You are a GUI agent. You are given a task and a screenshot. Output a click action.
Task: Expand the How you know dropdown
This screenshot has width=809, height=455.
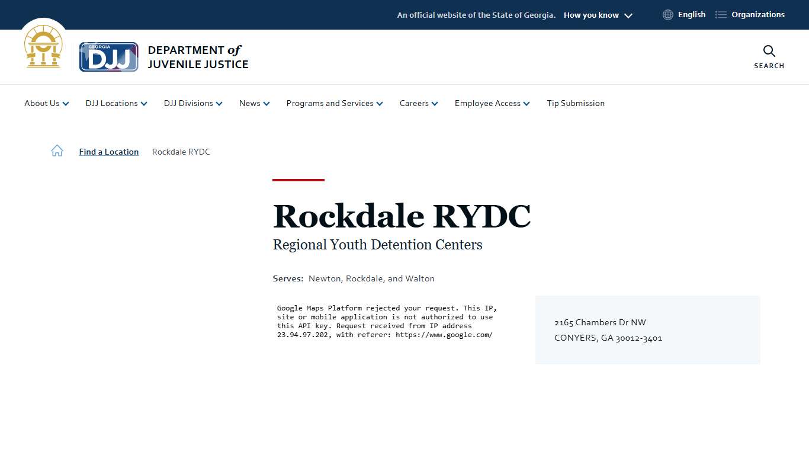click(x=598, y=15)
